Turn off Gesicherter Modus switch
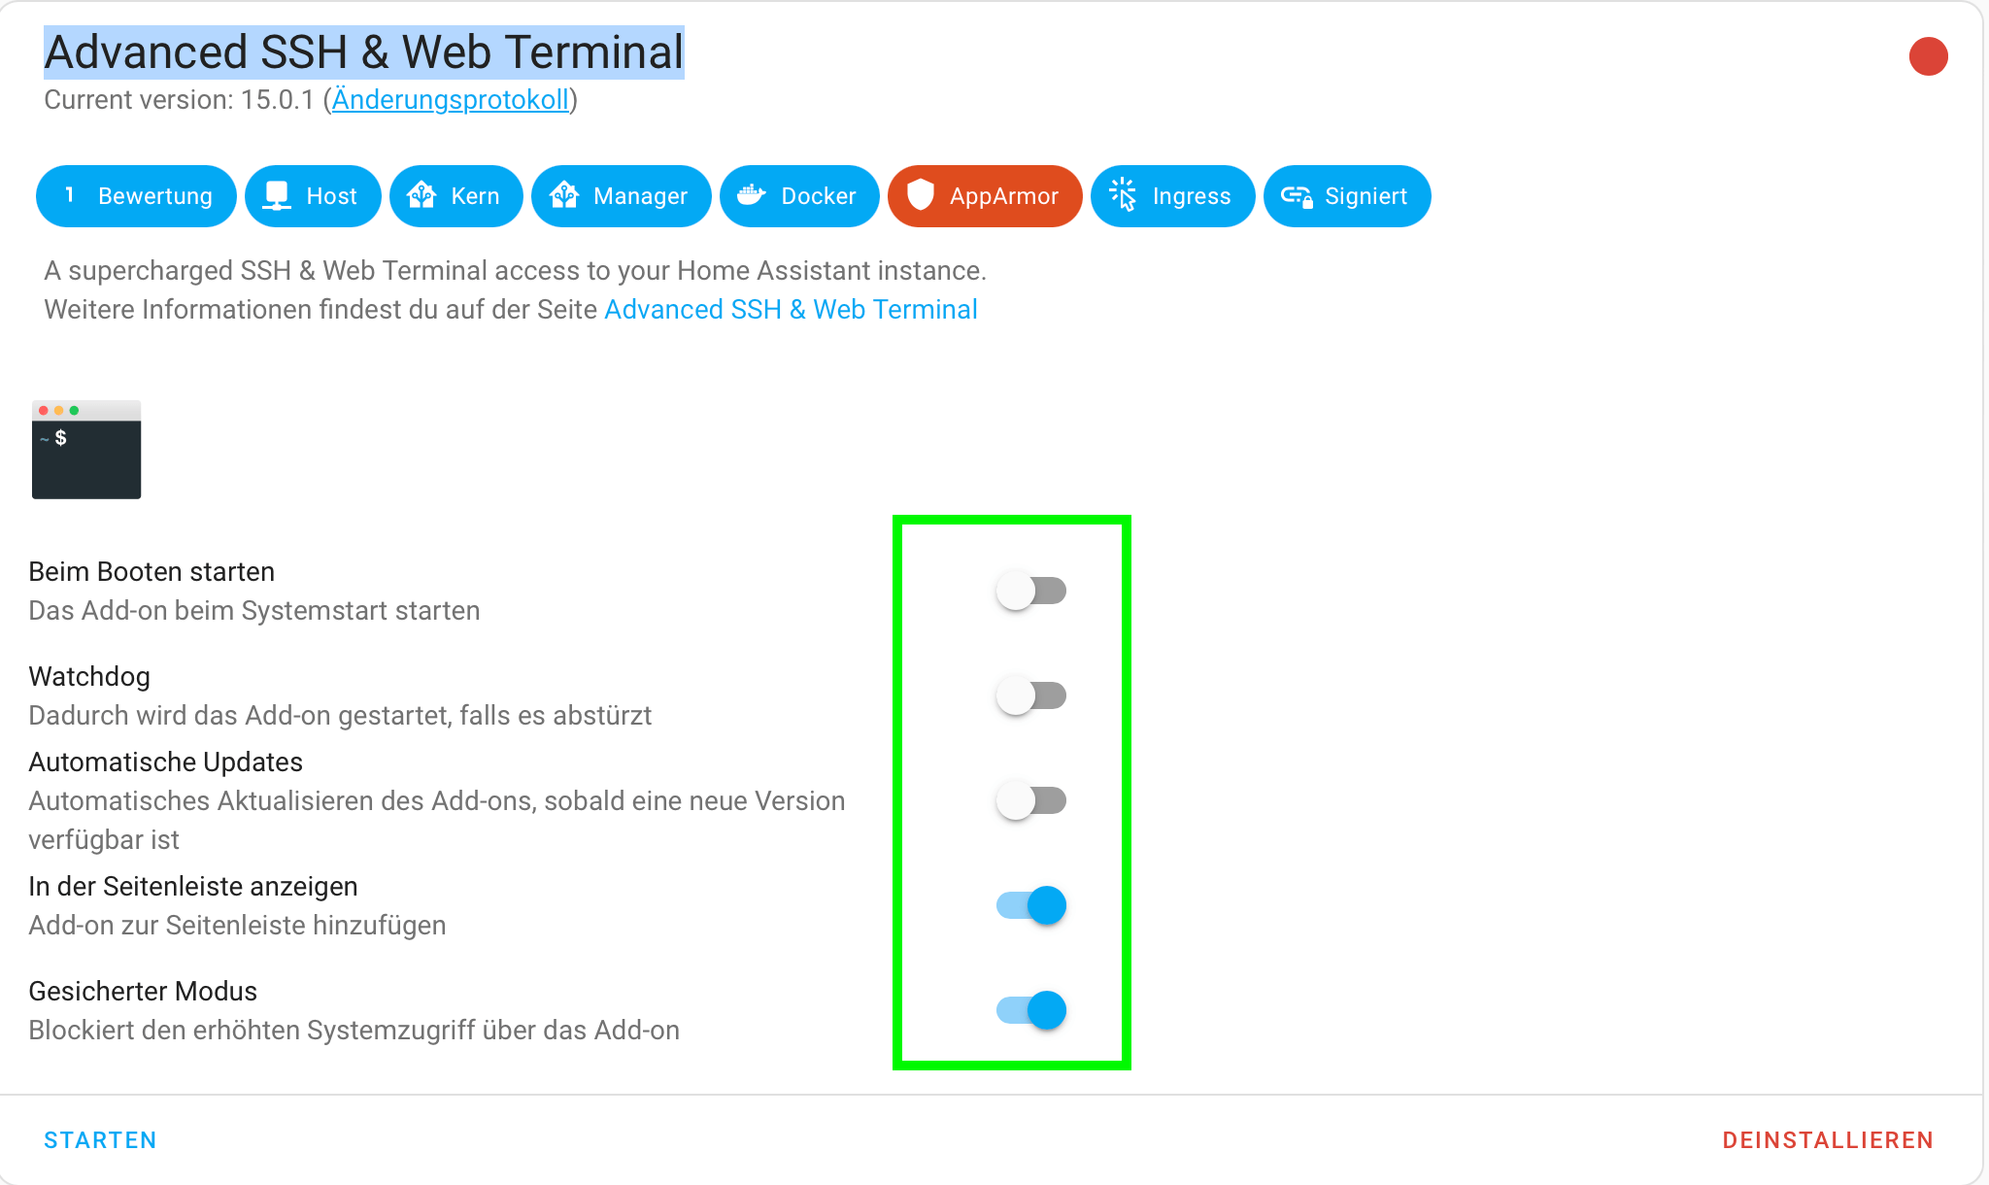 [x=1030, y=1010]
